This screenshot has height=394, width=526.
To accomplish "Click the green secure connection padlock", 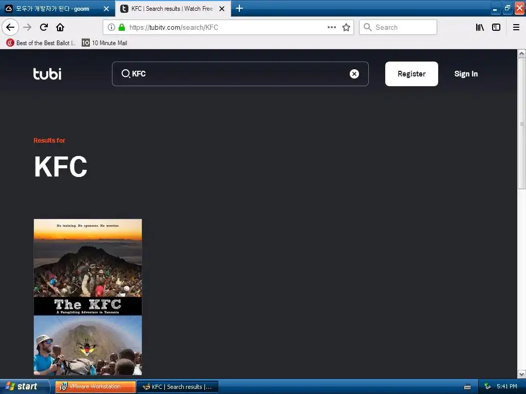I will [x=122, y=27].
